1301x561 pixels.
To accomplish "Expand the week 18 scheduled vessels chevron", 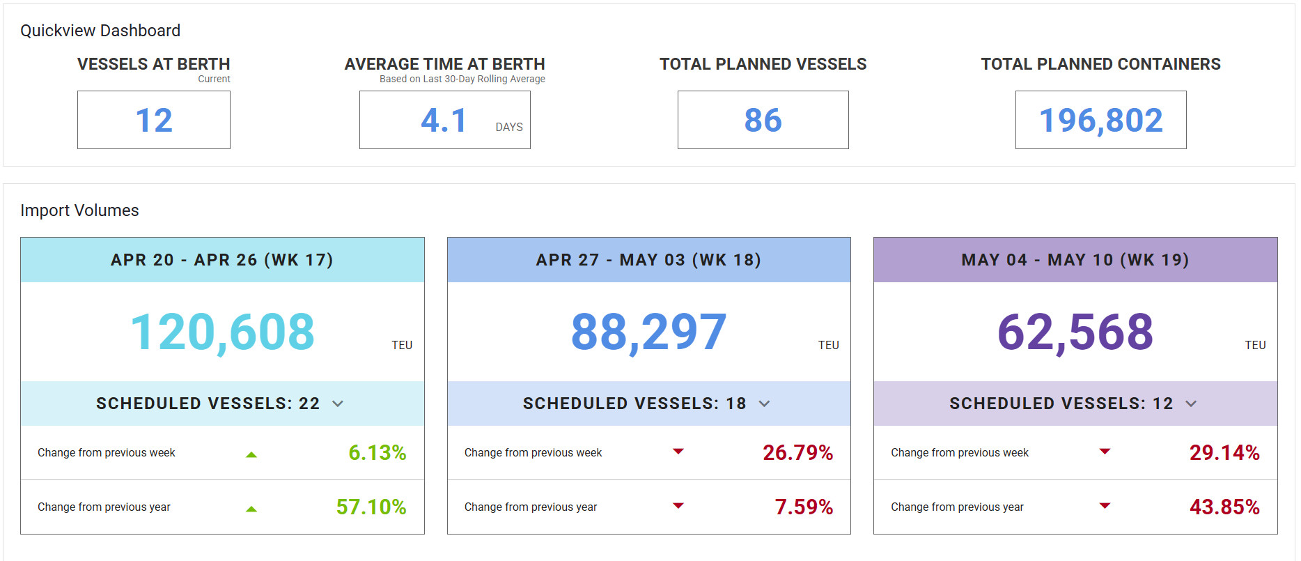I will click(764, 404).
